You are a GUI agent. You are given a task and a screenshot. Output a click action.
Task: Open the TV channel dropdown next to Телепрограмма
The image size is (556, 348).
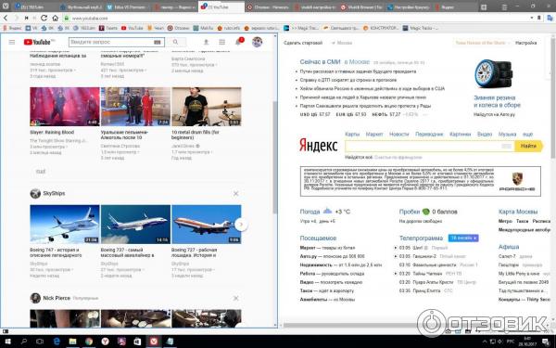[x=463, y=238]
